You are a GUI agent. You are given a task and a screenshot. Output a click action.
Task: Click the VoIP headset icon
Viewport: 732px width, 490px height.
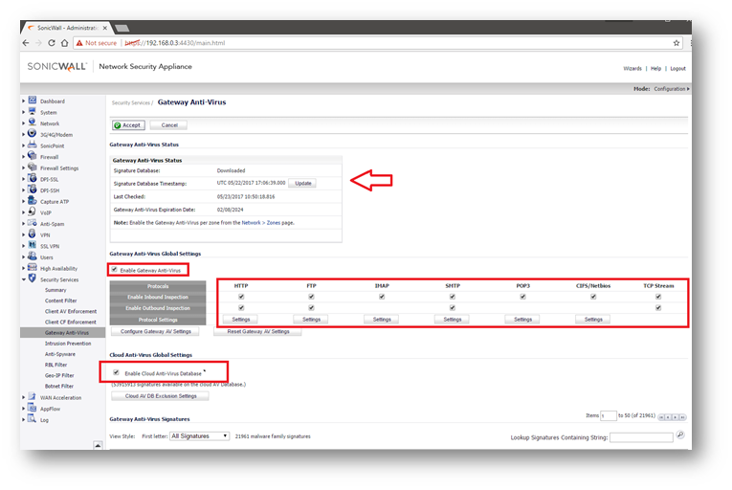click(33, 212)
